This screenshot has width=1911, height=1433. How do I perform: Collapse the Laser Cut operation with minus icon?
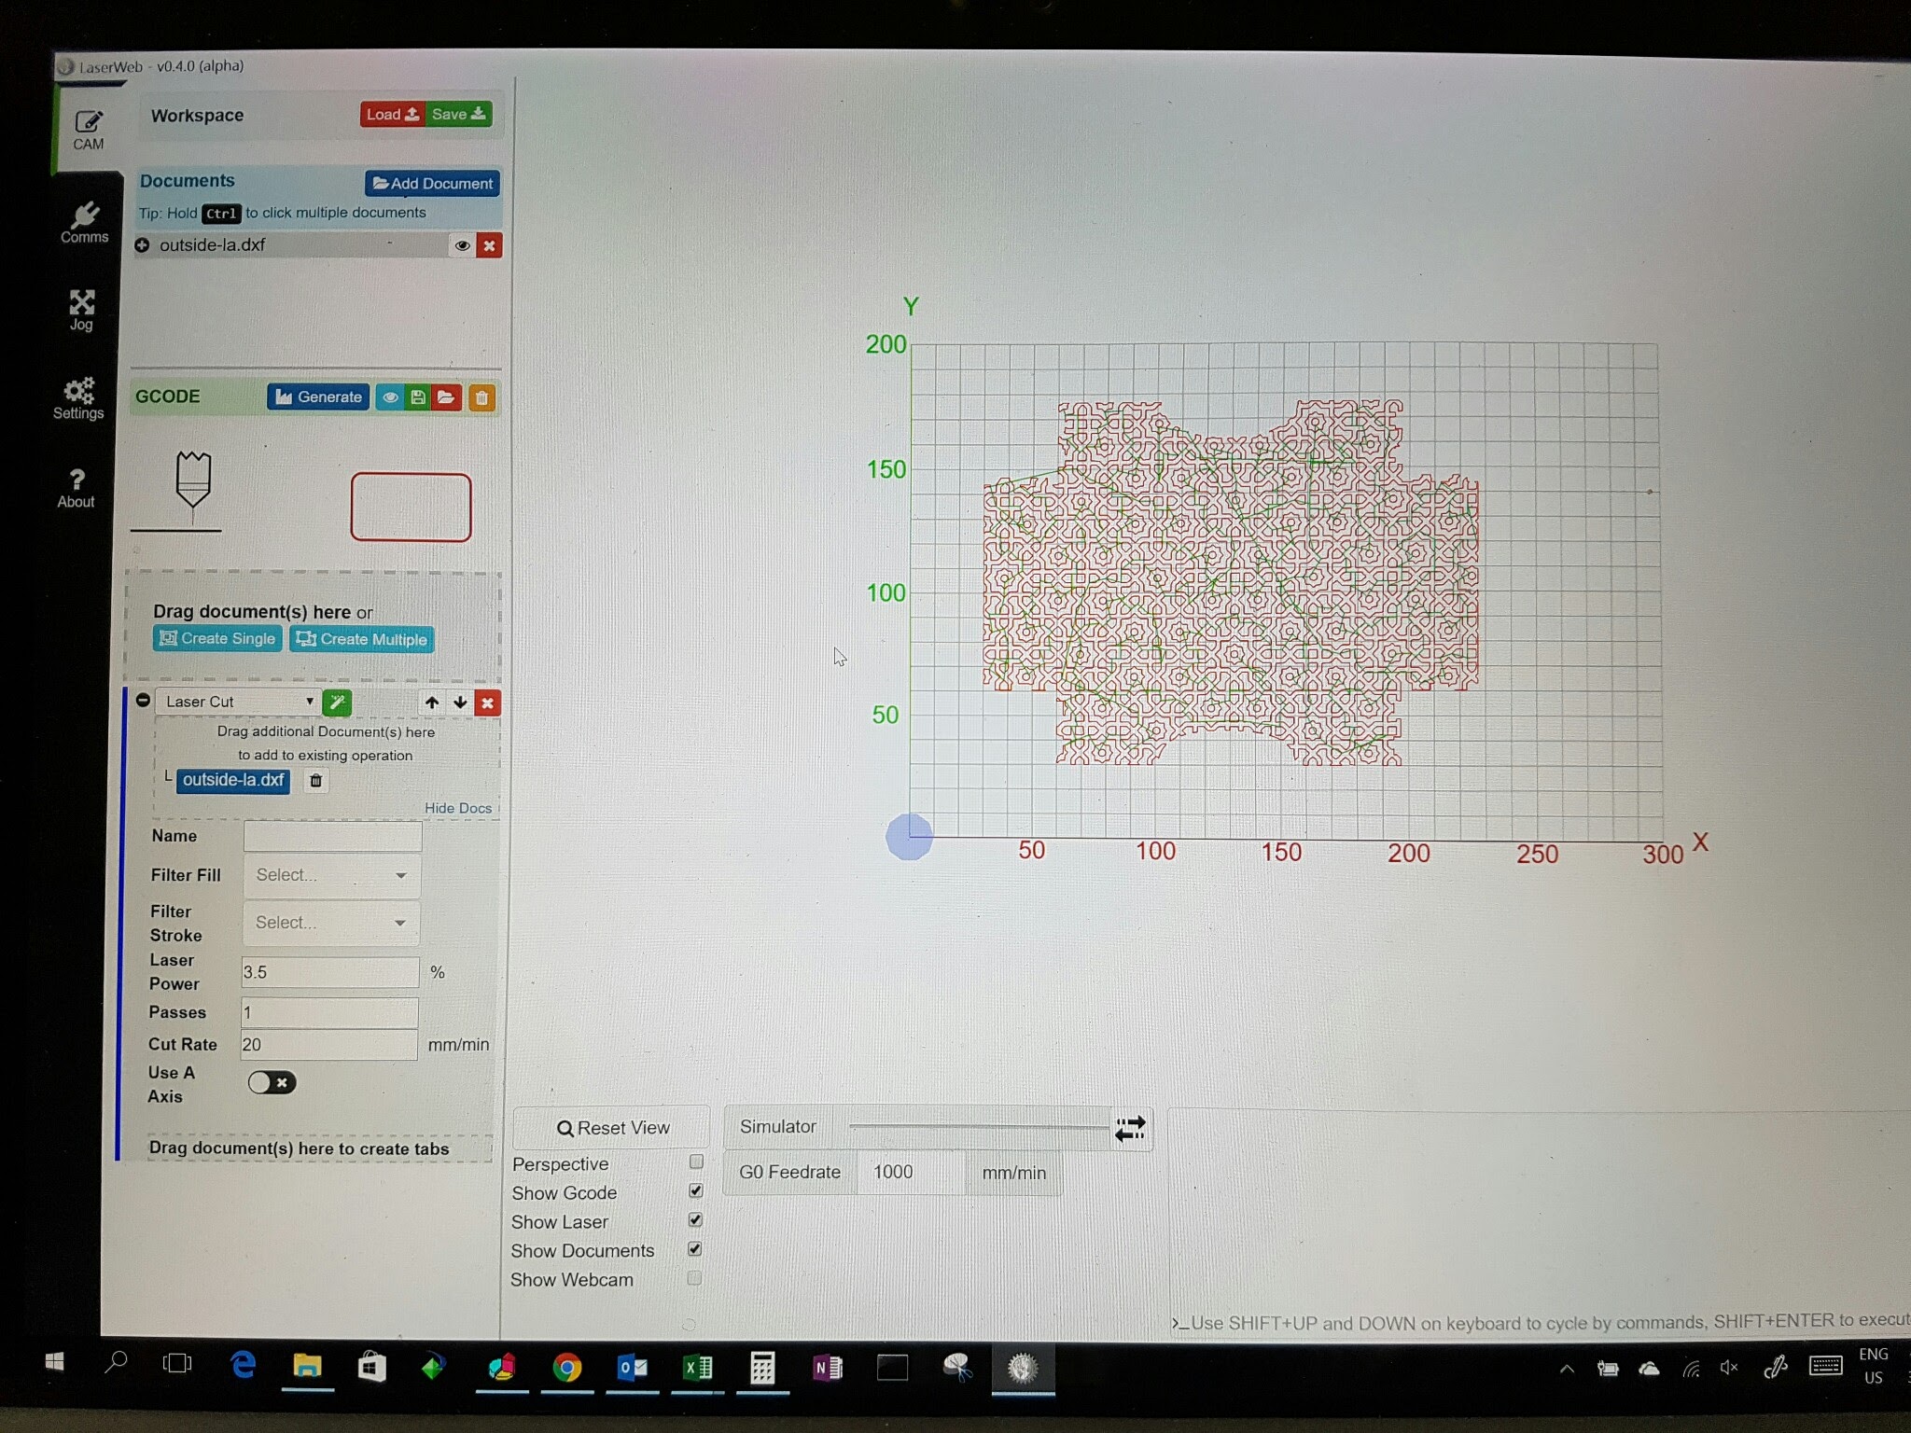(143, 700)
